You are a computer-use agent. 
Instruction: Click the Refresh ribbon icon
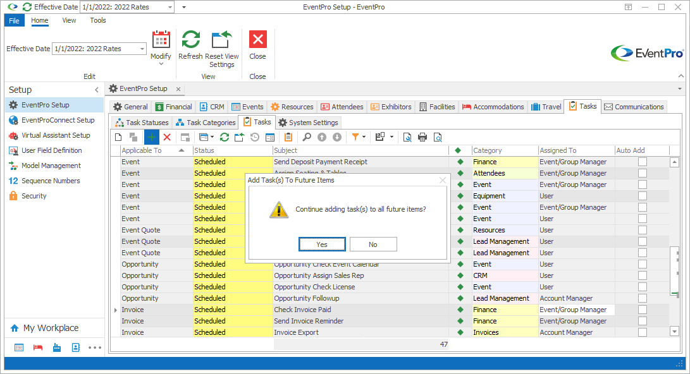pos(191,40)
